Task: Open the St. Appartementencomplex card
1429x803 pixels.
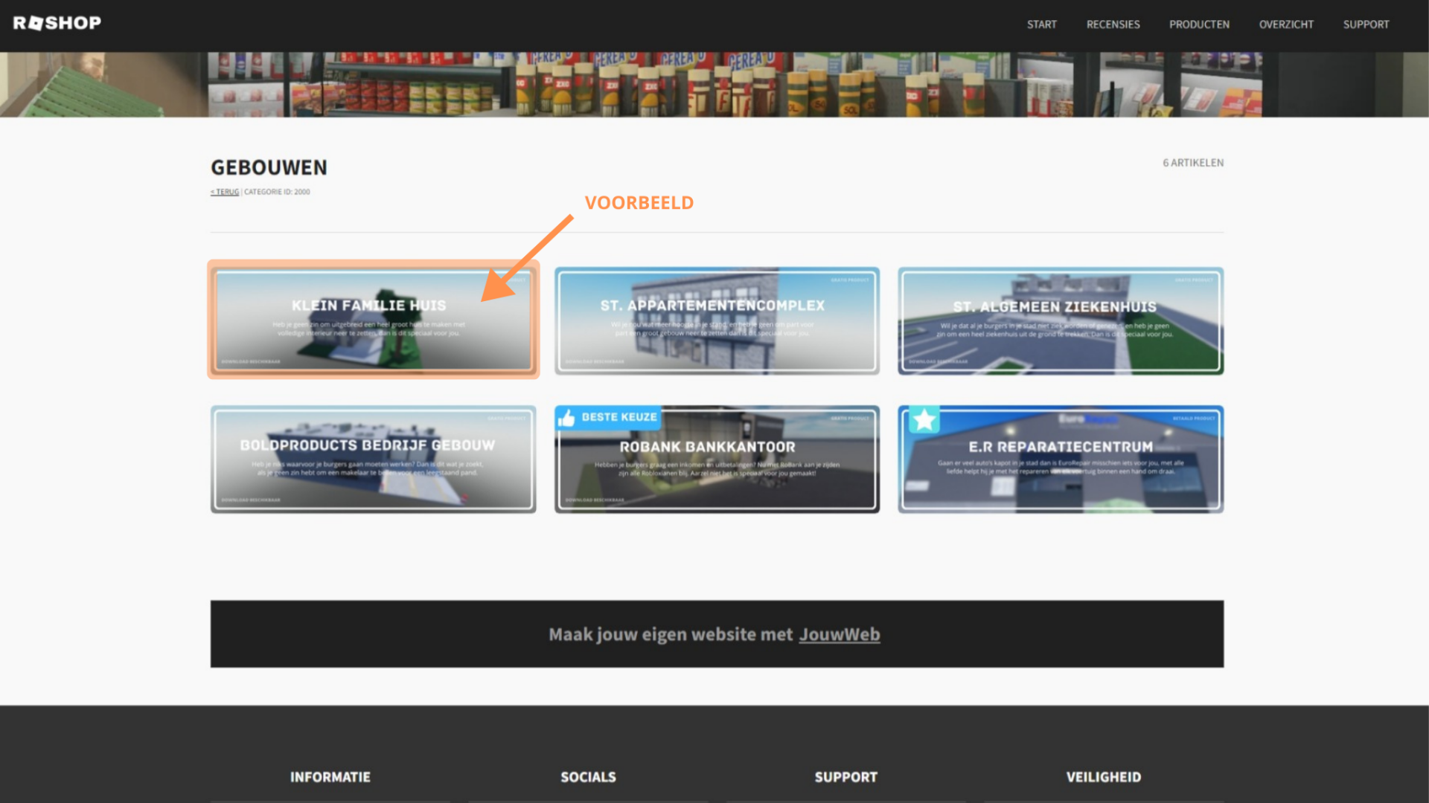Action: pos(717,321)
